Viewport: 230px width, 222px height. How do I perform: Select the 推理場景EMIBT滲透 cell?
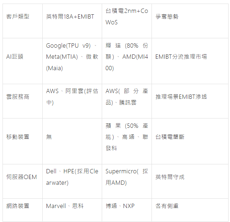181,97
